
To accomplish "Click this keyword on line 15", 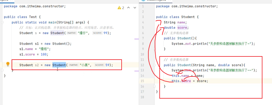I will coord(175,81).
